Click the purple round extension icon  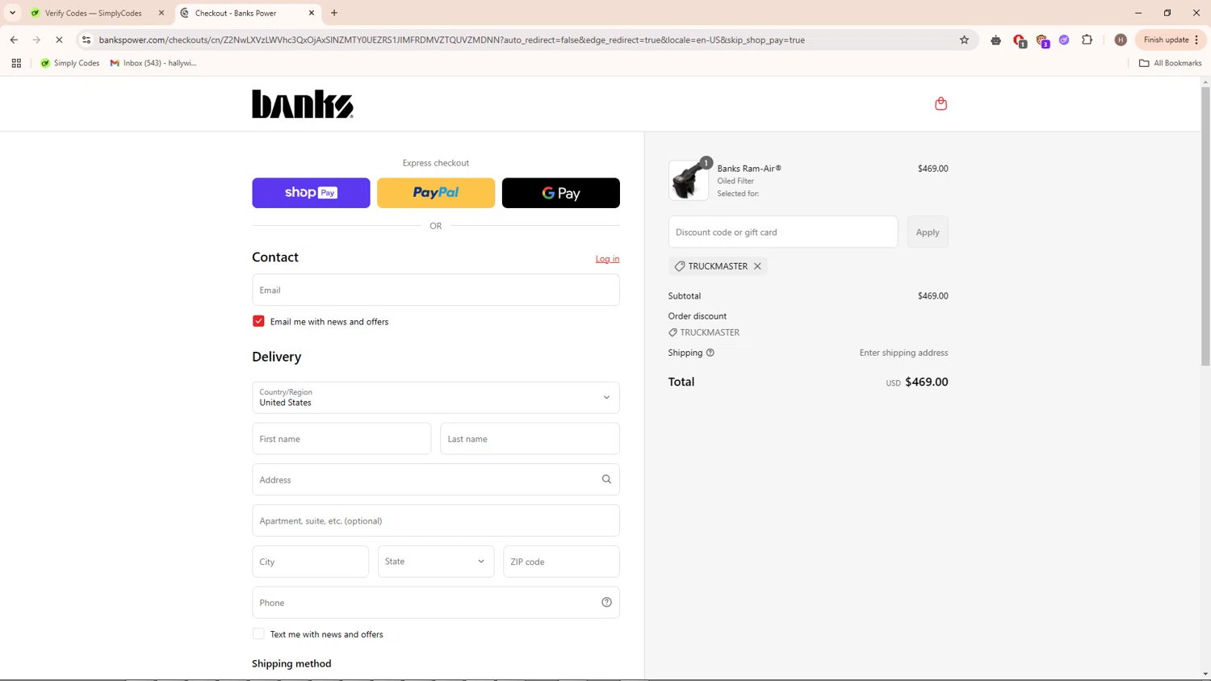pos(1064,40)
